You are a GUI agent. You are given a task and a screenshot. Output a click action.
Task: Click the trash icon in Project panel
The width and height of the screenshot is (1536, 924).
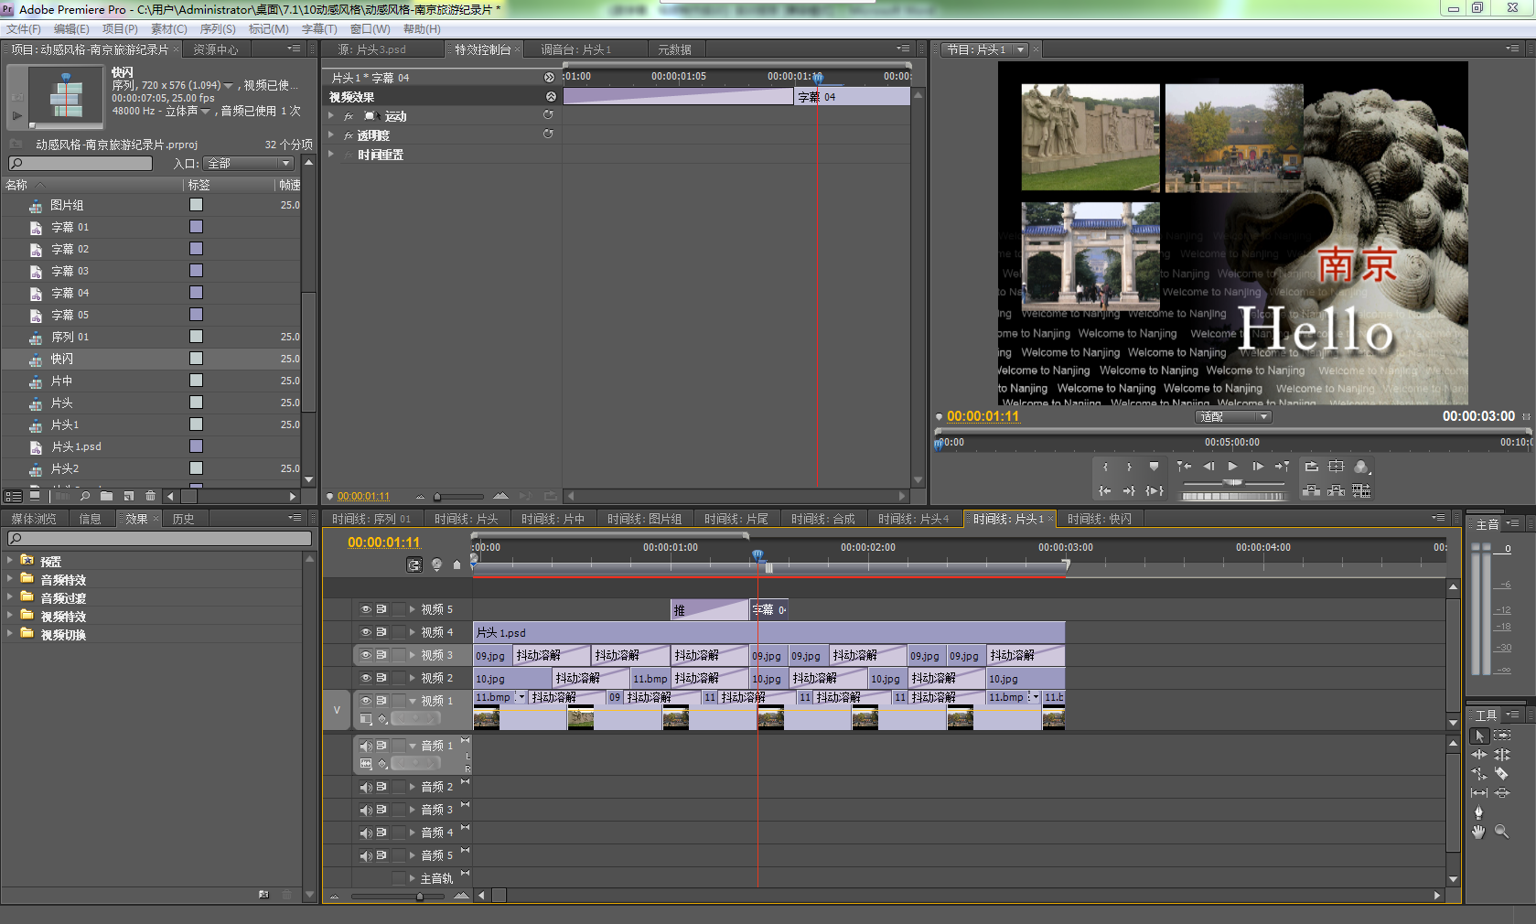(150, 496)
